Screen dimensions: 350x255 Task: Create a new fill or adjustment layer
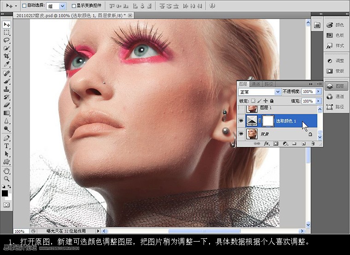[285, 144]
